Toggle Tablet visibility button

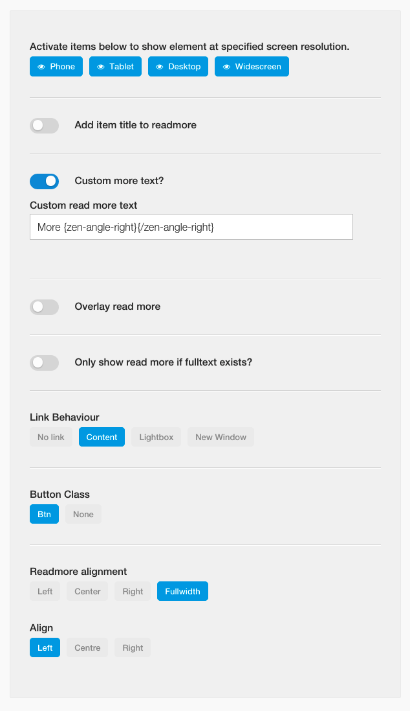tap(115, 67)
